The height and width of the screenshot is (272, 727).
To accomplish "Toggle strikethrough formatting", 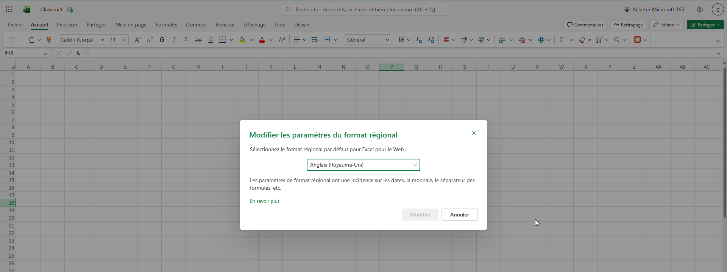I will coord(198,40).
